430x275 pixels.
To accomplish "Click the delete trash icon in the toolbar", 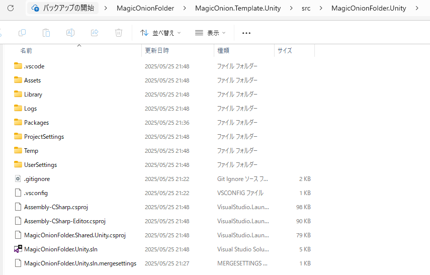I will point(119,33).
